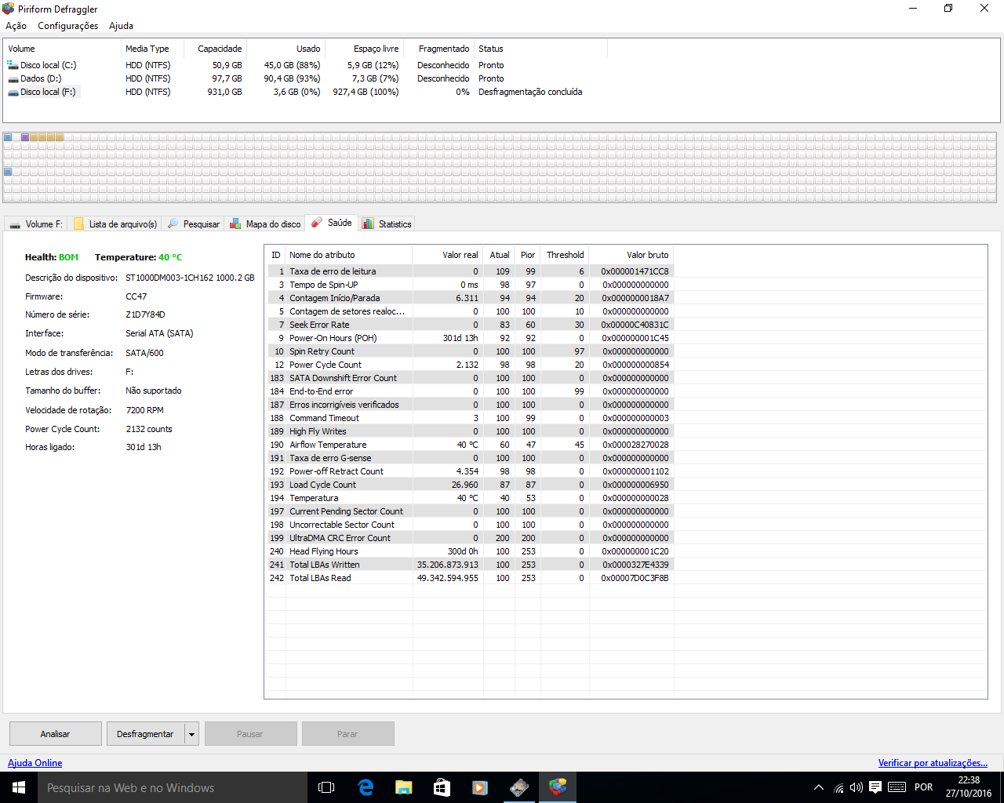This screenshot has width=1004, height=803.
Task: Sort by Threshold column header
Action: [565, 255]
